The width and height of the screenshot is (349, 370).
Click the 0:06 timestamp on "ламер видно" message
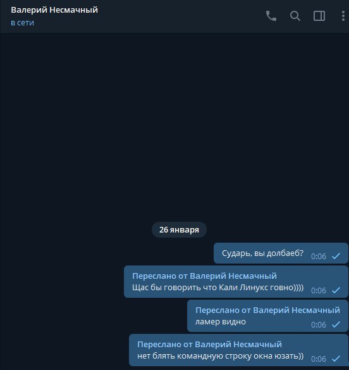point(319,324)
